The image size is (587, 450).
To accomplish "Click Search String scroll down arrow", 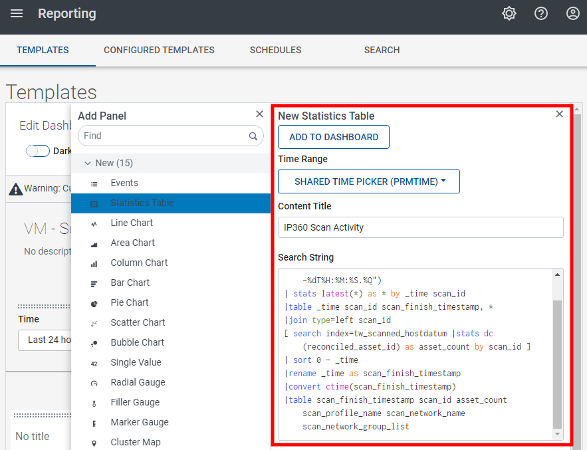I will [558, 434].
